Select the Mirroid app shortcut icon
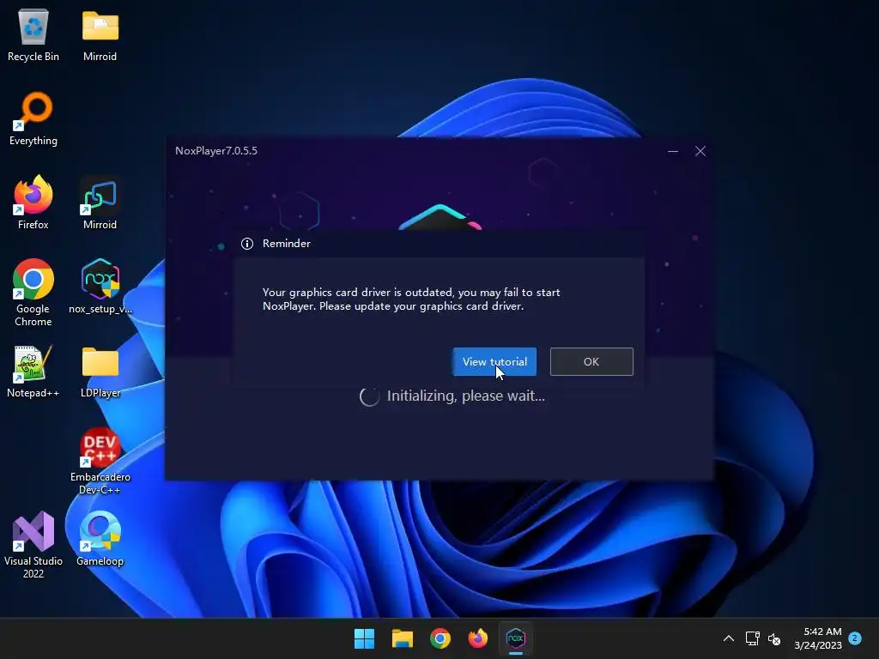 point(100,203)
